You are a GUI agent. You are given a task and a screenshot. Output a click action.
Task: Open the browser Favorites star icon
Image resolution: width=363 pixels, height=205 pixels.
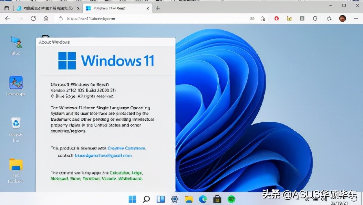[x=329, y=19]
